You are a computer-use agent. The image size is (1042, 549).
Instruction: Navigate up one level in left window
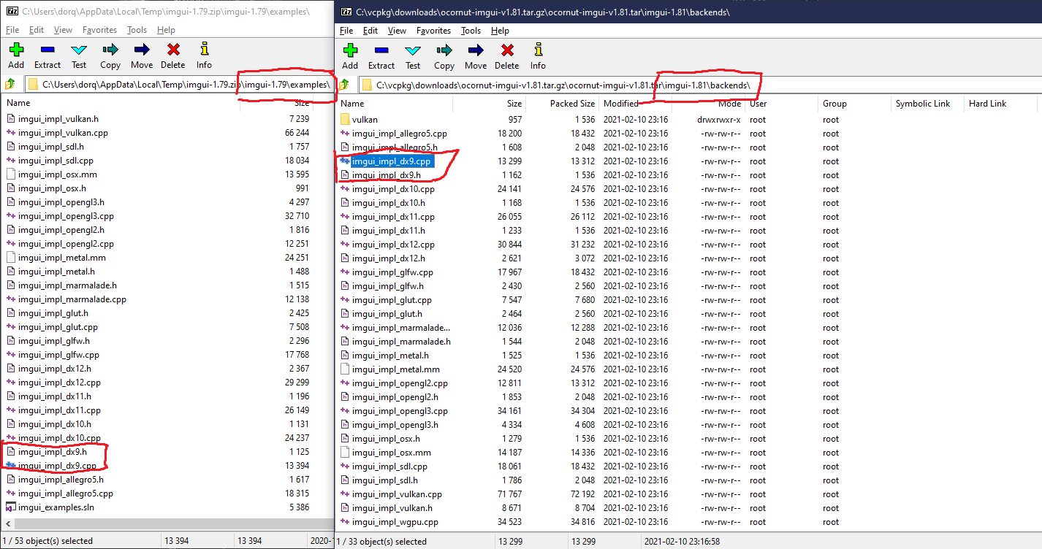9,84
